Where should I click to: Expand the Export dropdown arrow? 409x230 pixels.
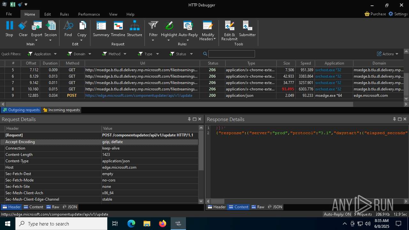coord(36,40)
